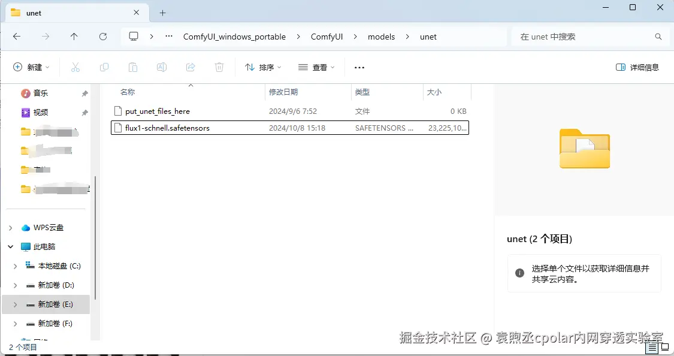Toggle the 详细信息 details pane
This screenshot has height=356, width=674.
pos(637,67)
